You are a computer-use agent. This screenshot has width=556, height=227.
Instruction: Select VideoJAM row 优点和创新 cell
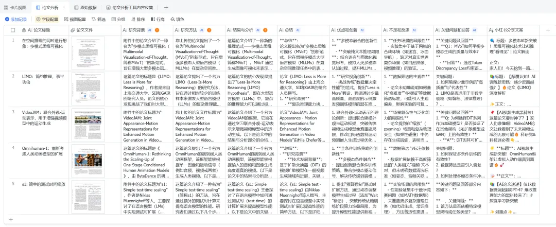(355, 125)
